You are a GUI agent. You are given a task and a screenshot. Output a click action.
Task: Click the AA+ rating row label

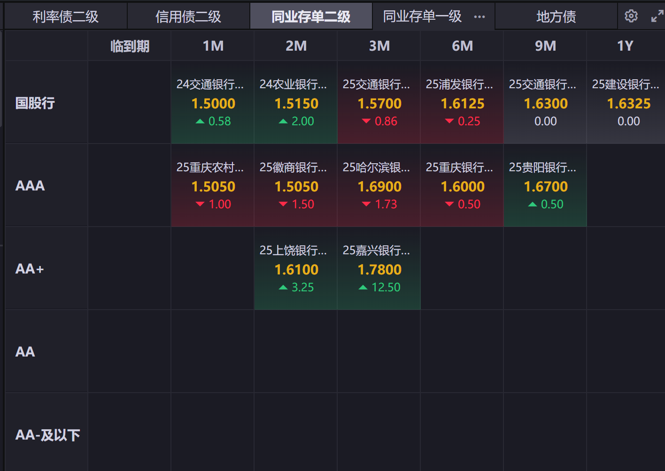30,269
